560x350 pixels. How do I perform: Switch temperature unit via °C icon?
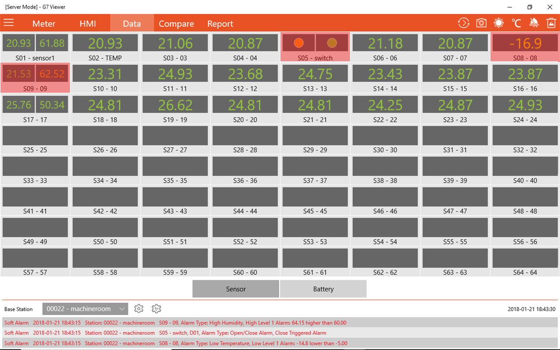pos(516,23)
